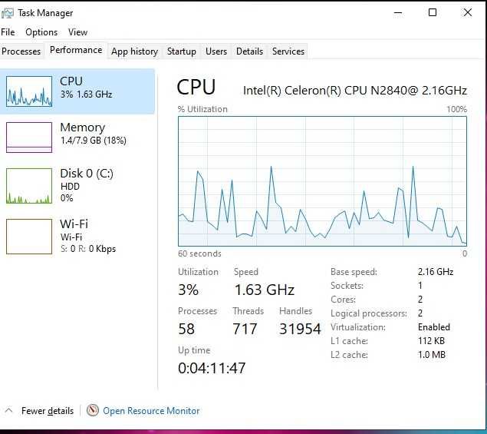Viewport: 487px width, 434px height.
Task: Click the Fewer details button label
Action: tap(48, 411)
